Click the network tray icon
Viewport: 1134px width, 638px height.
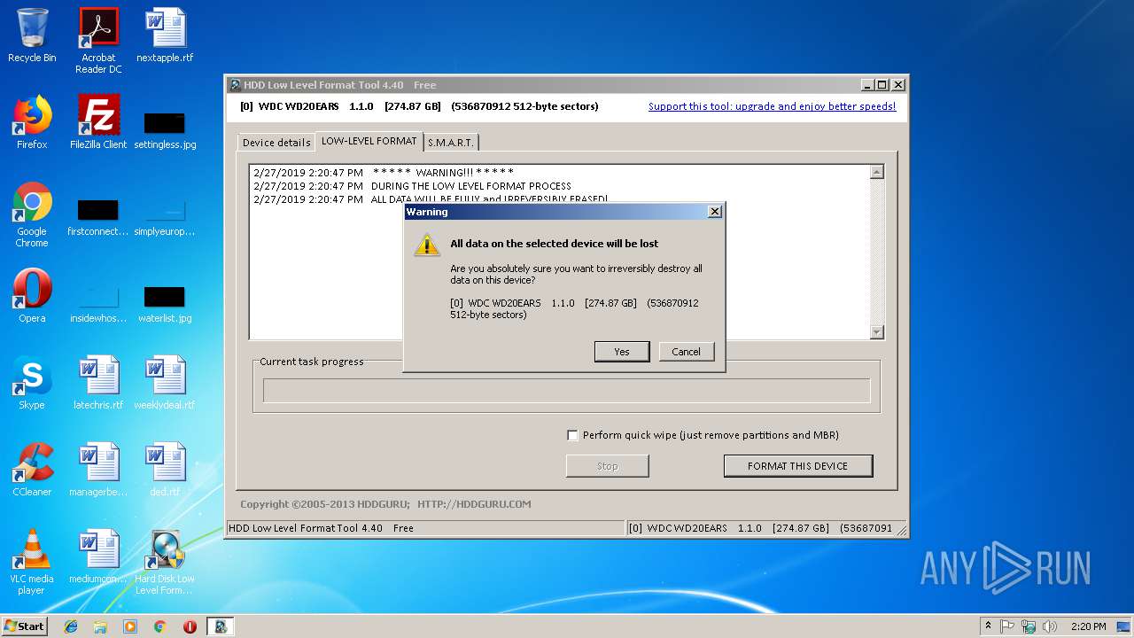point(1029,626)
